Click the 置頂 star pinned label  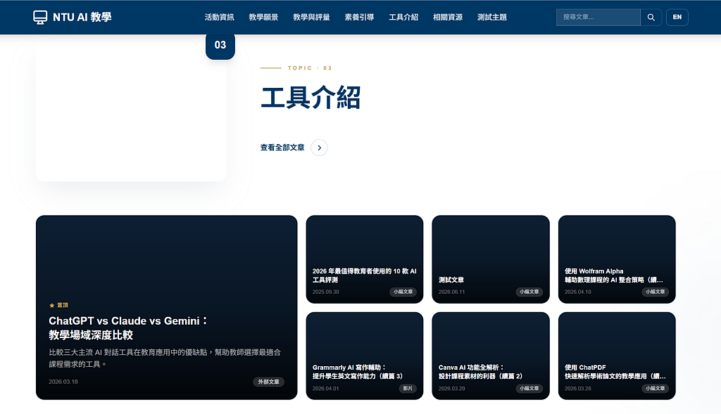click(58, 305)
